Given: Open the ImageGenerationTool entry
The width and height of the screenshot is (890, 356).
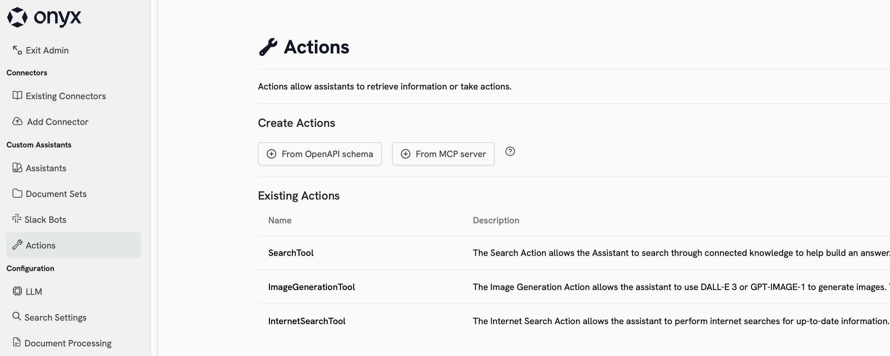Looking at the screenshot, I should pos(311,287).
